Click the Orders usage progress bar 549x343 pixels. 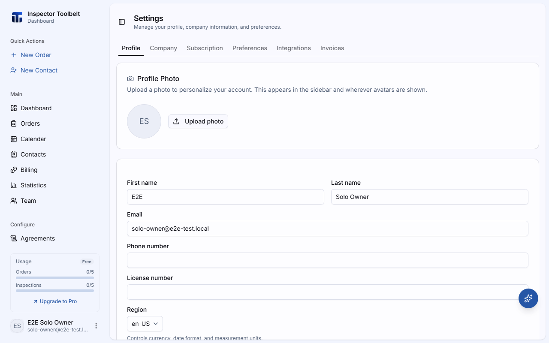55,278
